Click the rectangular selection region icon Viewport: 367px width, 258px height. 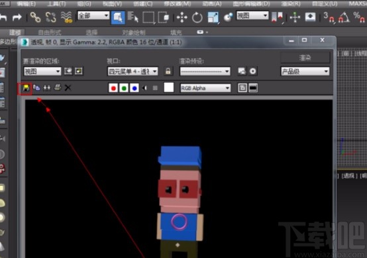coord(148,17)
